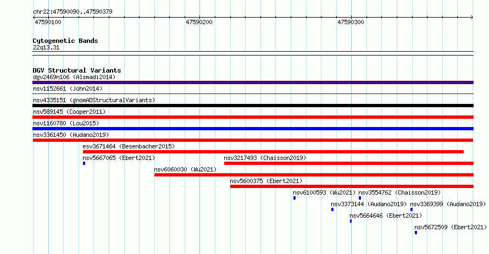Select the red nsv3217493 (Chaisson2019) bar
Viewport: 489px width, 254px height.
click(349, 163)
